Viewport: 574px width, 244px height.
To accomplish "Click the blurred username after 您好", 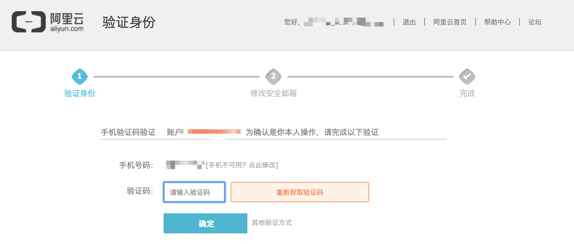I will [343, 22].
